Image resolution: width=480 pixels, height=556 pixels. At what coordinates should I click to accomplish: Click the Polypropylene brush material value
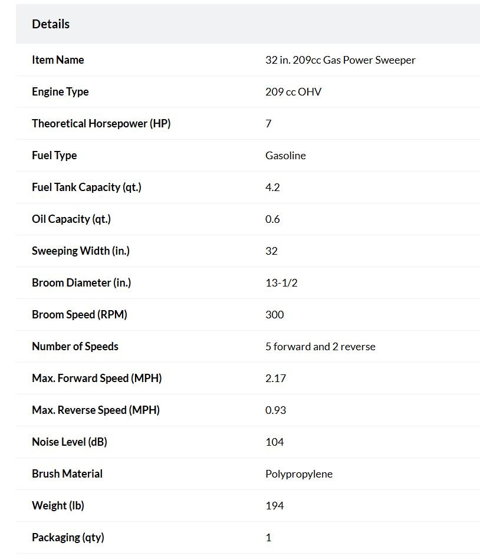pyautogui.click(x=299, y=474)
